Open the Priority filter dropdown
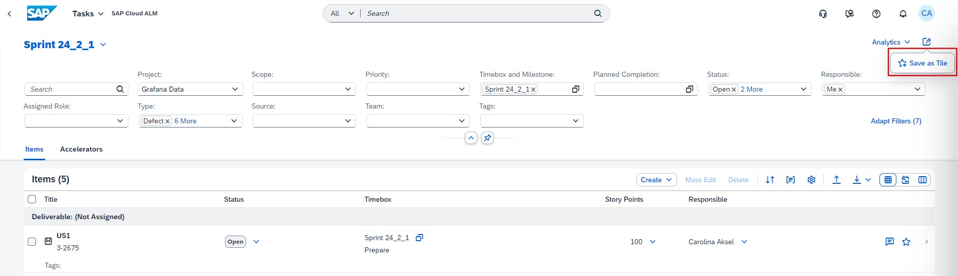 [461, 89]
